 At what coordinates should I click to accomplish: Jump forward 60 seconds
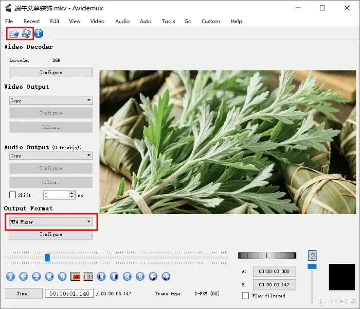[166, 276]
